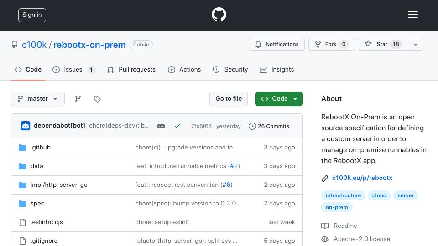Click 'last week' timestamp for .eslintrc.cjs
Viewport: 438px width, 246px height.
pos(282,222)
